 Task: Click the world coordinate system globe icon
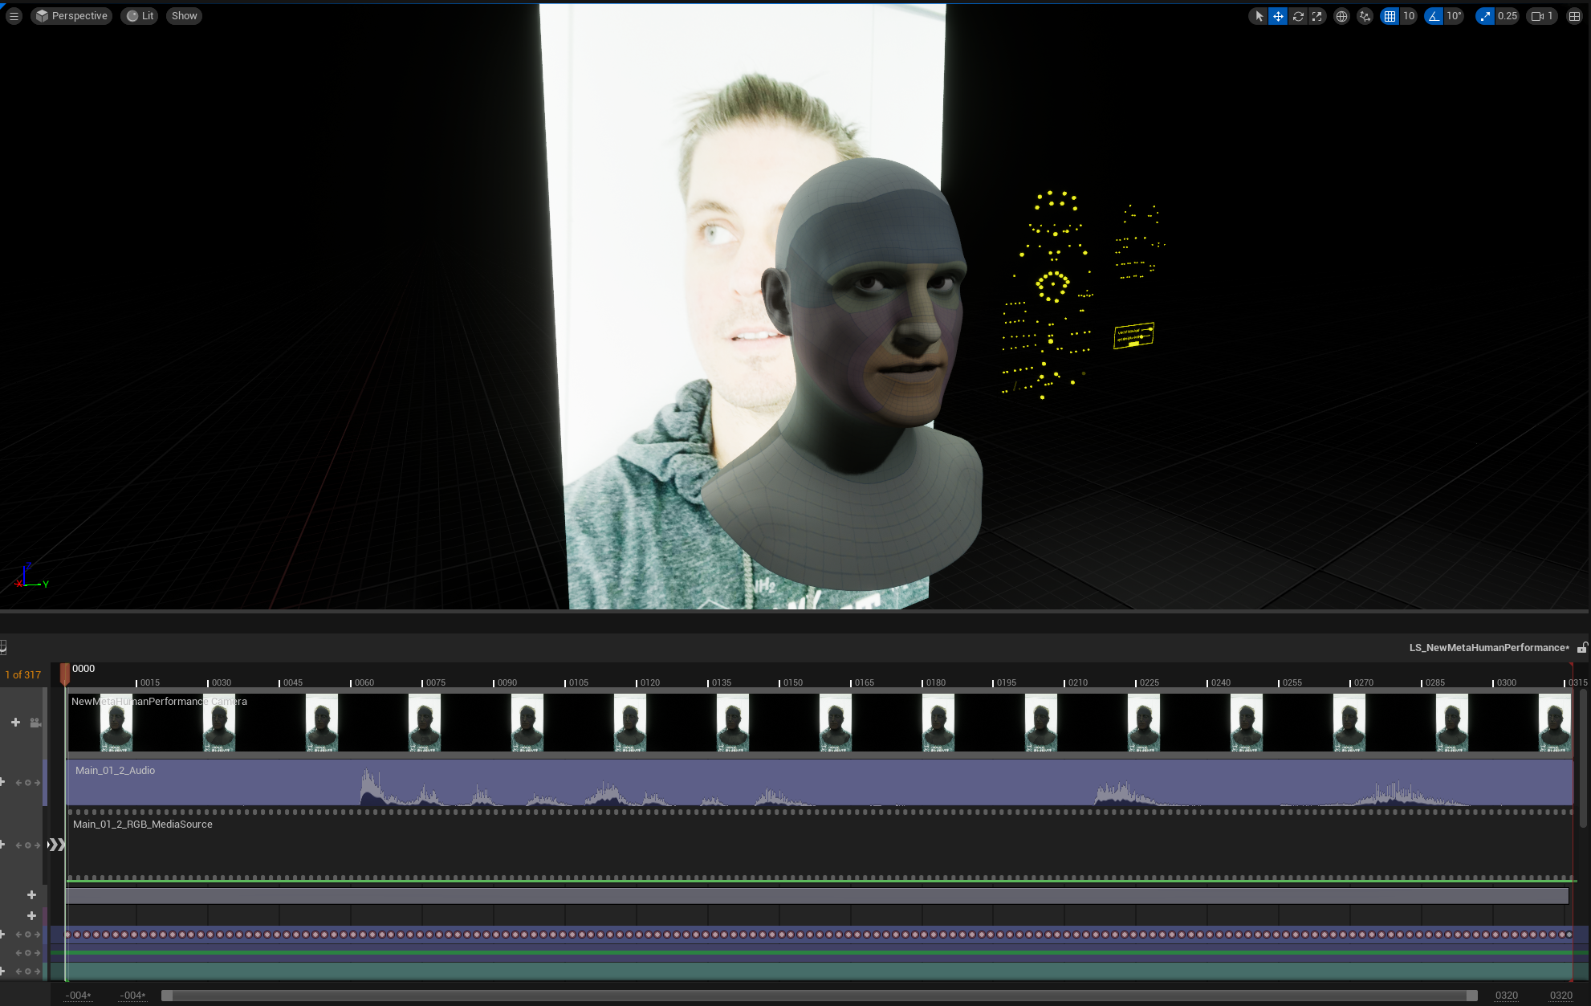click(x=1341, y=16)
